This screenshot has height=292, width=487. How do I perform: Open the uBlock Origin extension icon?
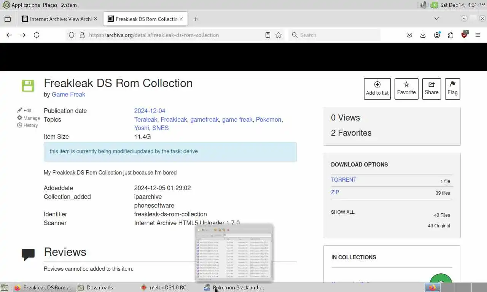click(464, 35)
